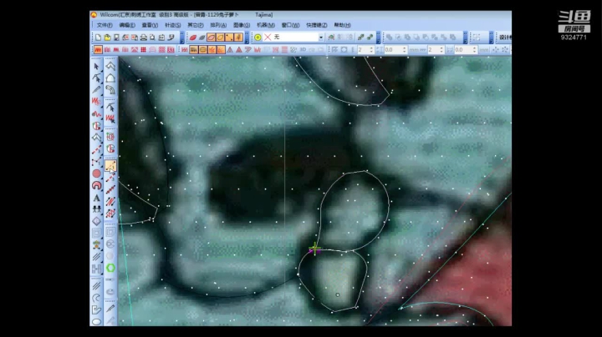This screenshot has height=337, width=602.
Task: Open the 编辑(E) menu
Action: (127, 25)
